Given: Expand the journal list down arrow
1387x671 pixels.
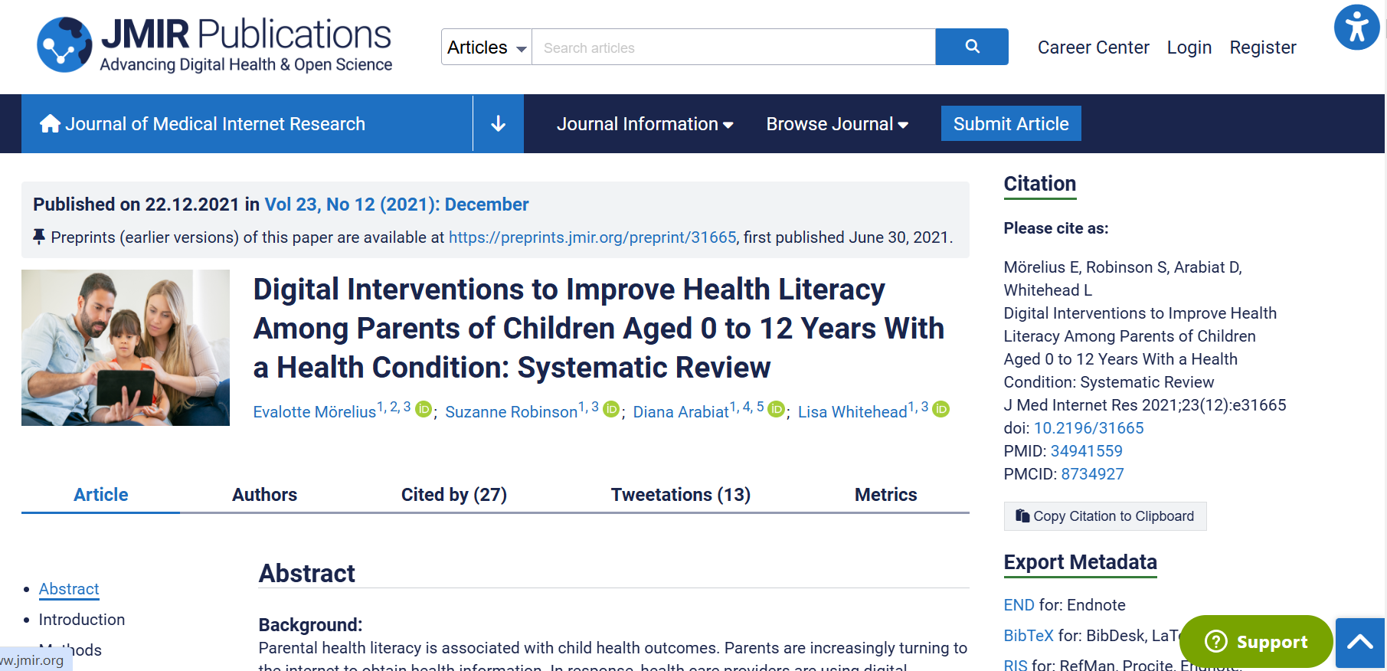Looking at the screenshot, I should [x=498, y=124].
